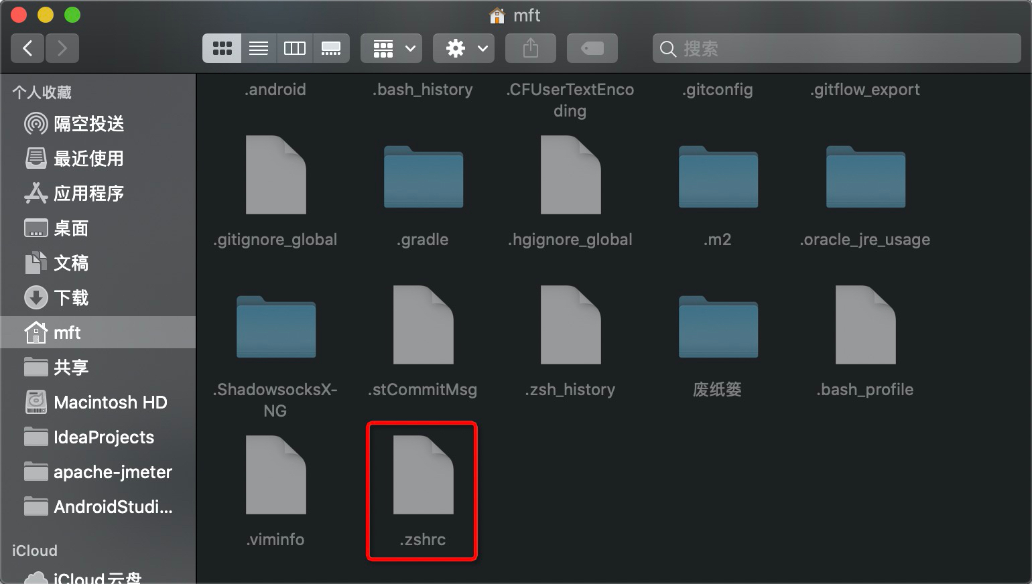
Task: Select the .m2 folder icon
Action: click(x=718, y=177)
